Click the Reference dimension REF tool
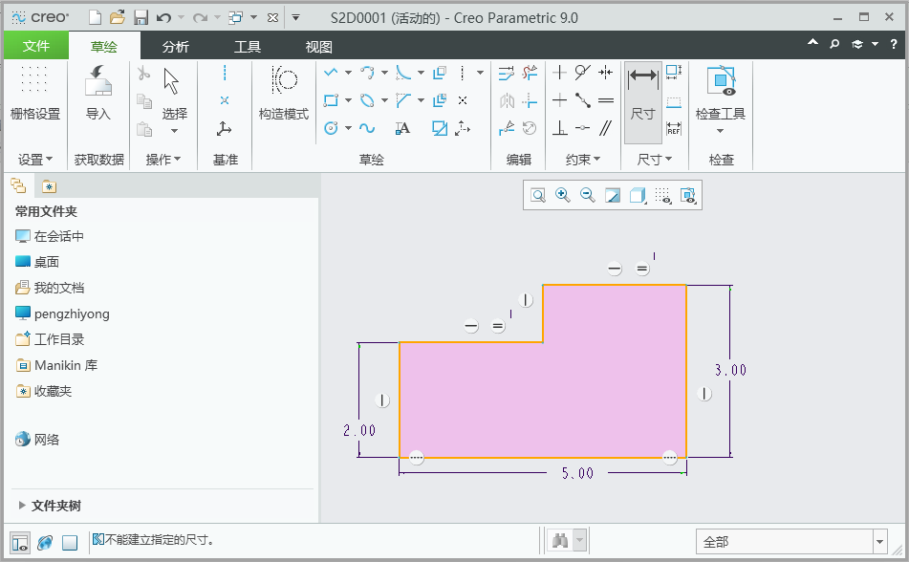Screen dimensions: 909x562 (674, 128)
